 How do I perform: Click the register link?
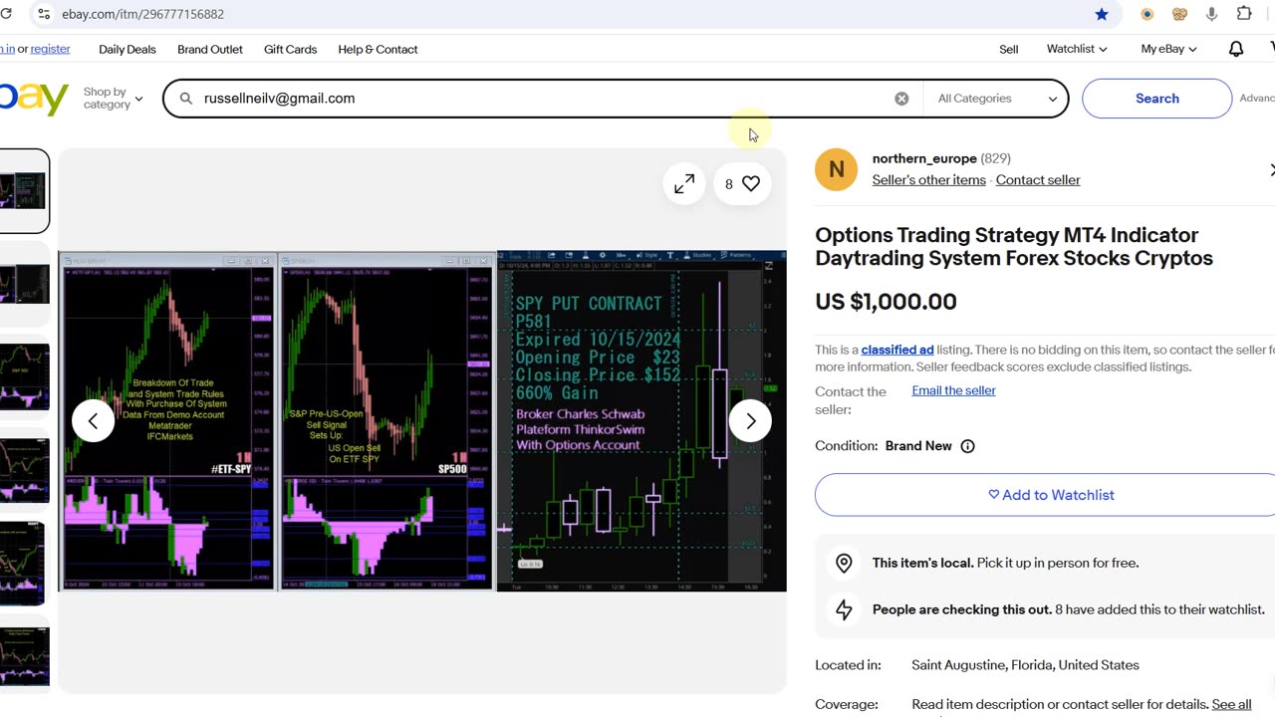point(50,49)
